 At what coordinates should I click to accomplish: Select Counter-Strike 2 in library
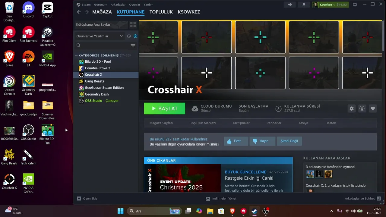pyautogui.click(x=106, y=68)
